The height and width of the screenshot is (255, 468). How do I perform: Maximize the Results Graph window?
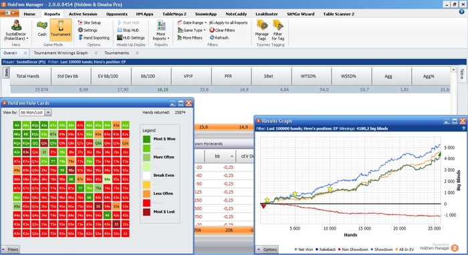[455, 121]
